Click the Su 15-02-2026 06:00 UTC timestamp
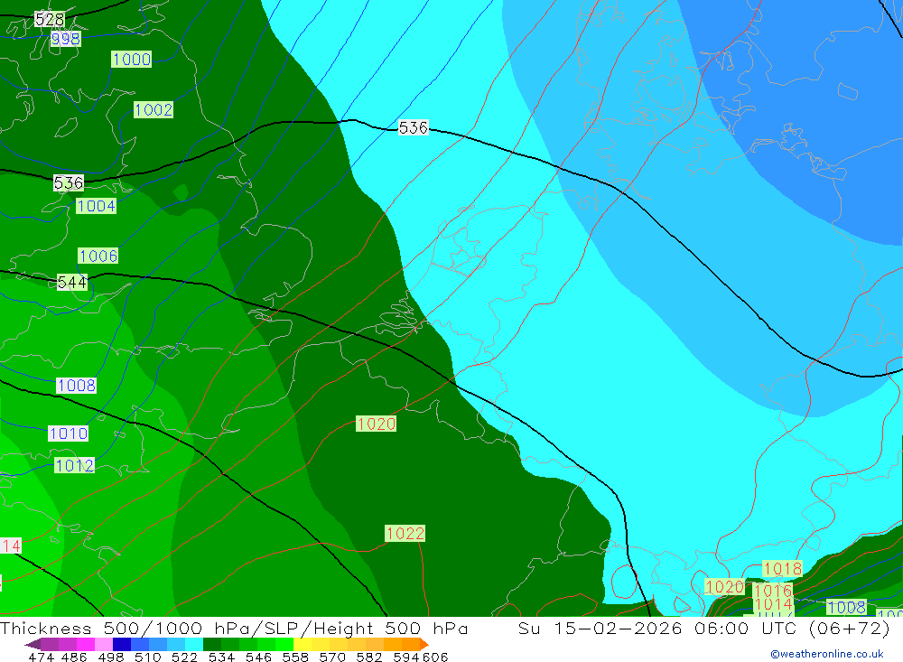The image size is (903, 662). point(703,628)
